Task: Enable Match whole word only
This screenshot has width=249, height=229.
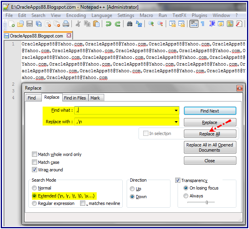Action: pos(34,154)
